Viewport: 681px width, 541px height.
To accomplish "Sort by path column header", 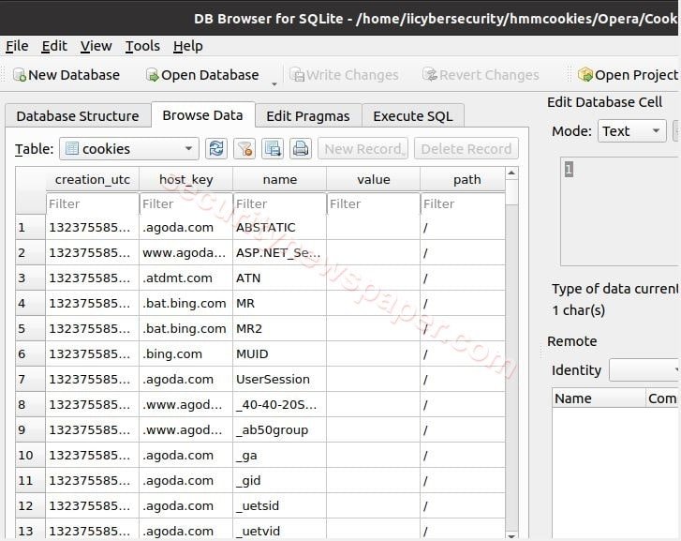I will click(x=463, y=179).
